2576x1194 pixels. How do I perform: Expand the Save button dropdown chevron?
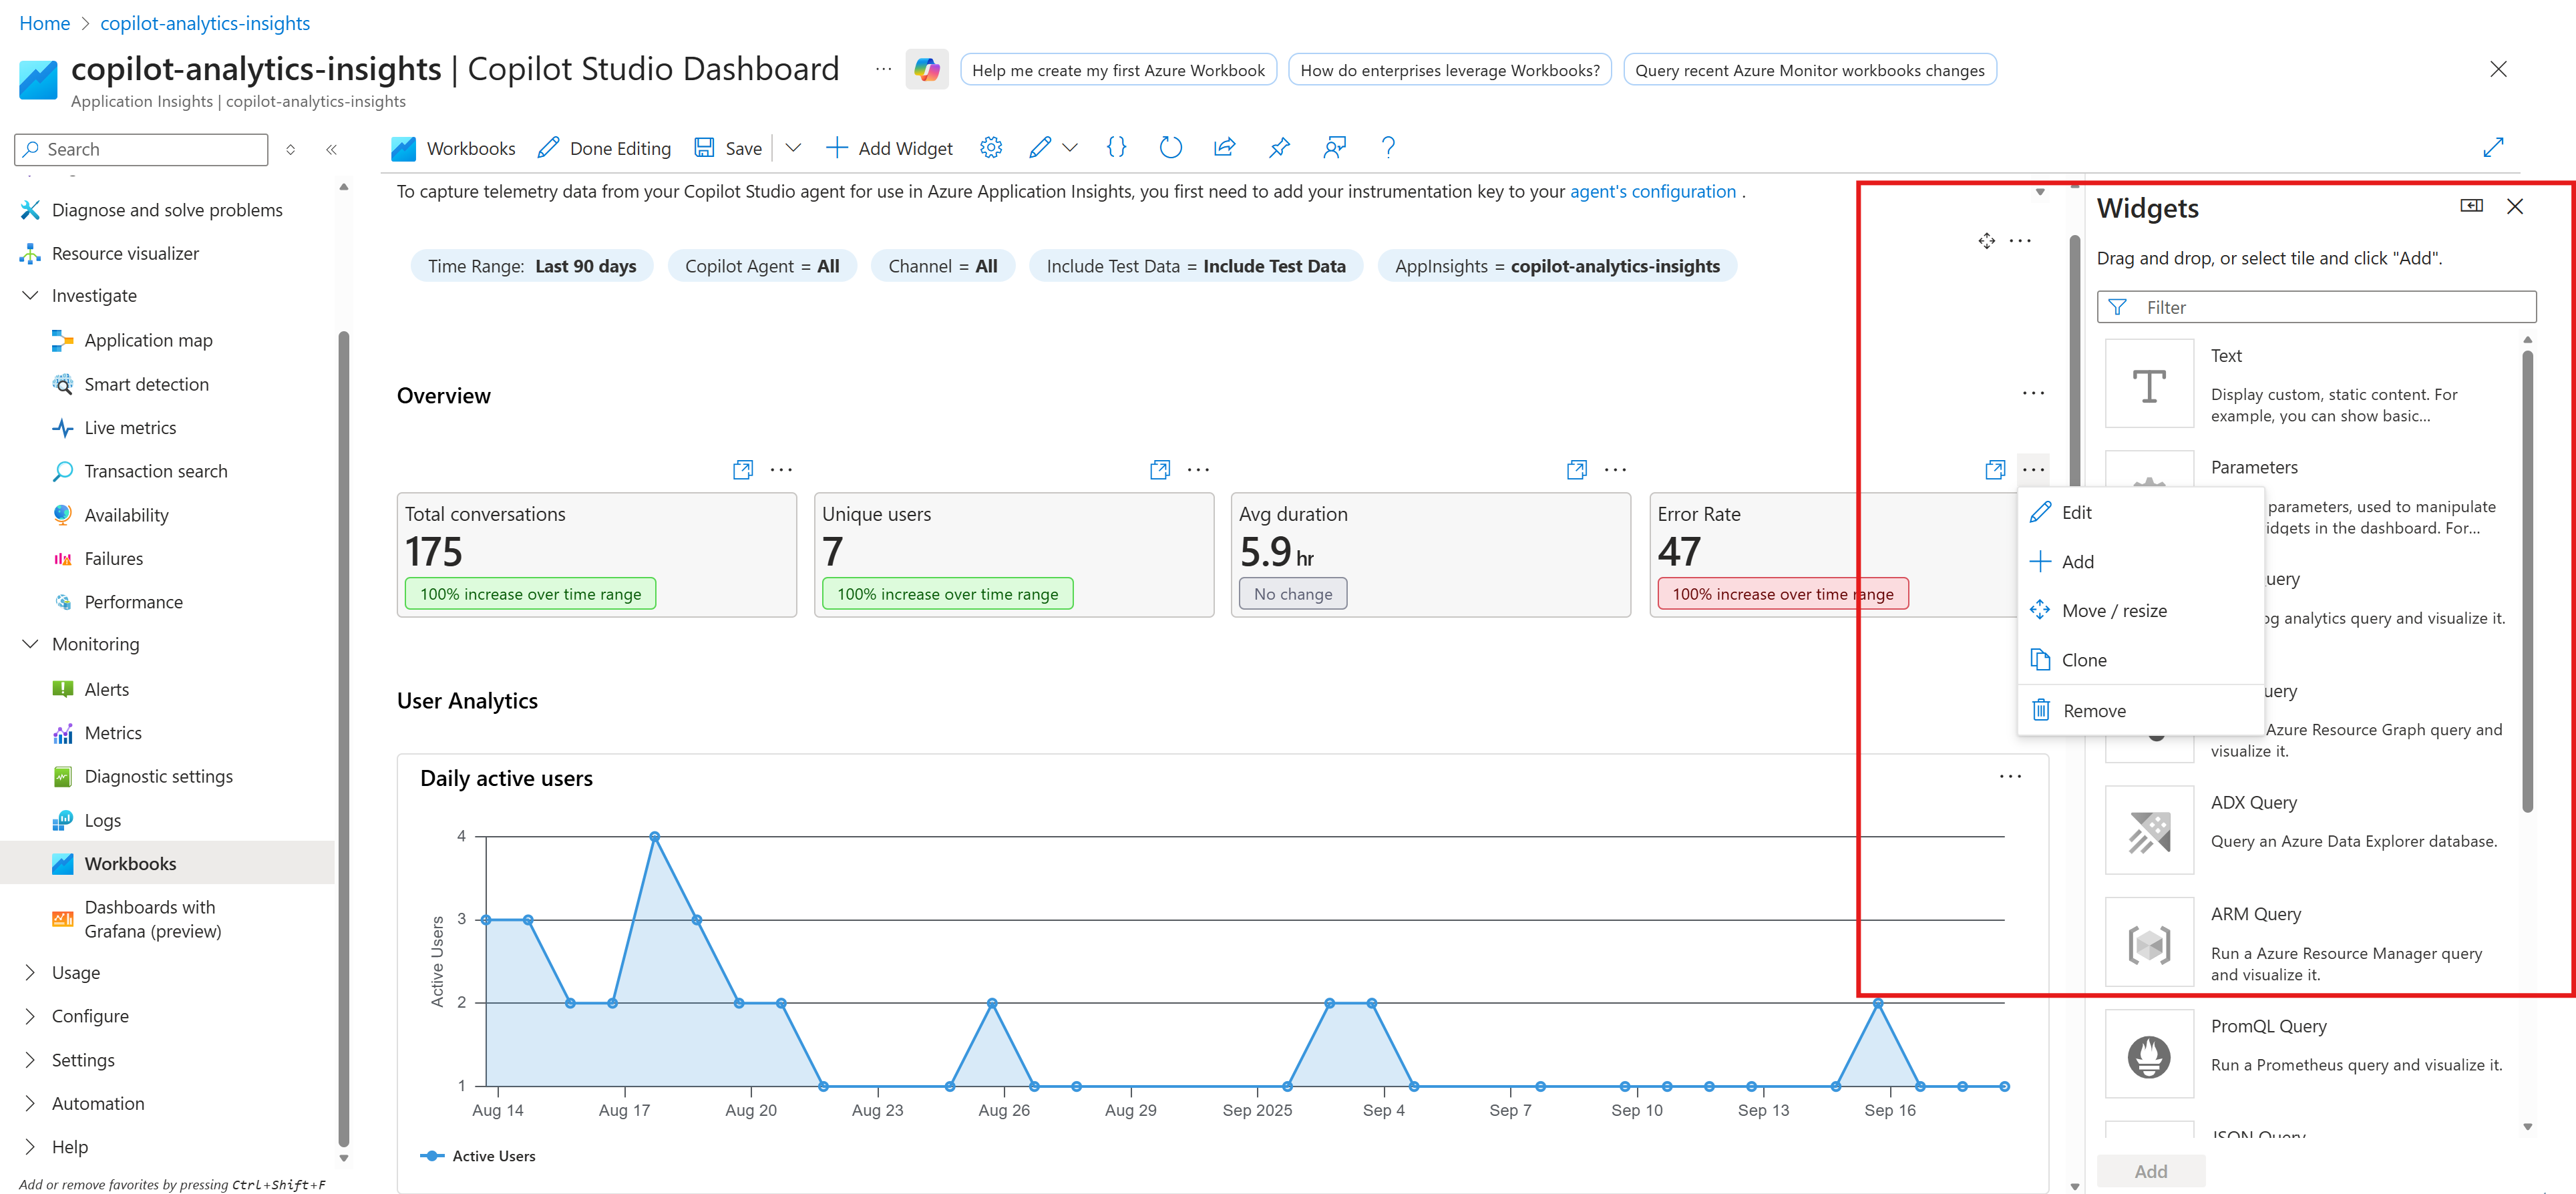793,147
